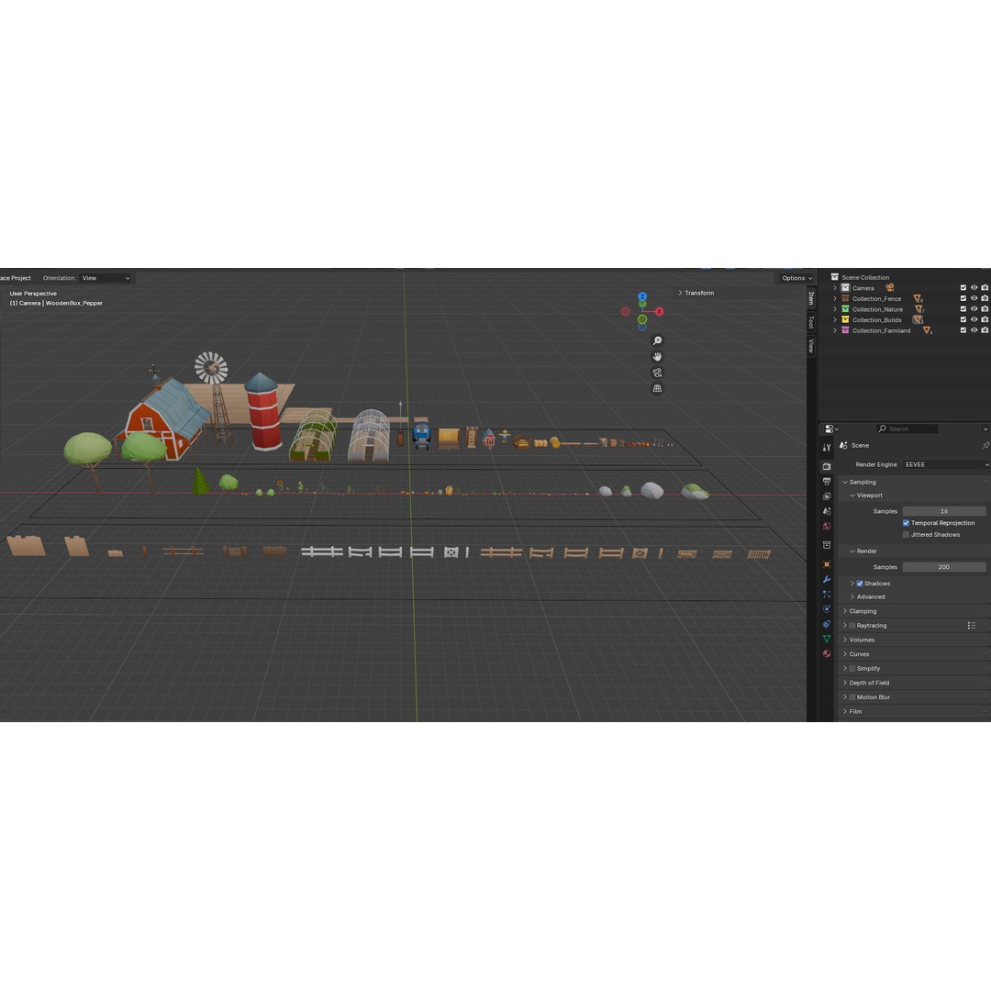Open the viewport Options dropdown

(797, 278)
